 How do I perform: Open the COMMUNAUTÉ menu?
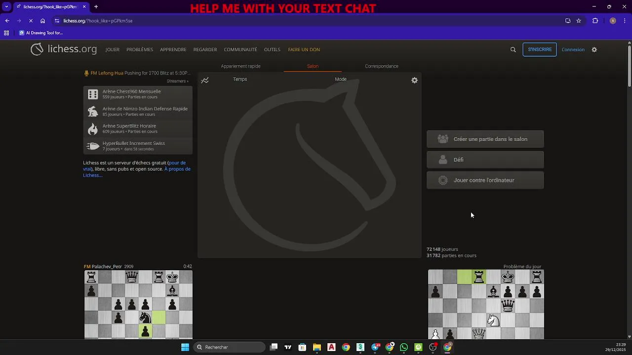(x=240, y=50)
